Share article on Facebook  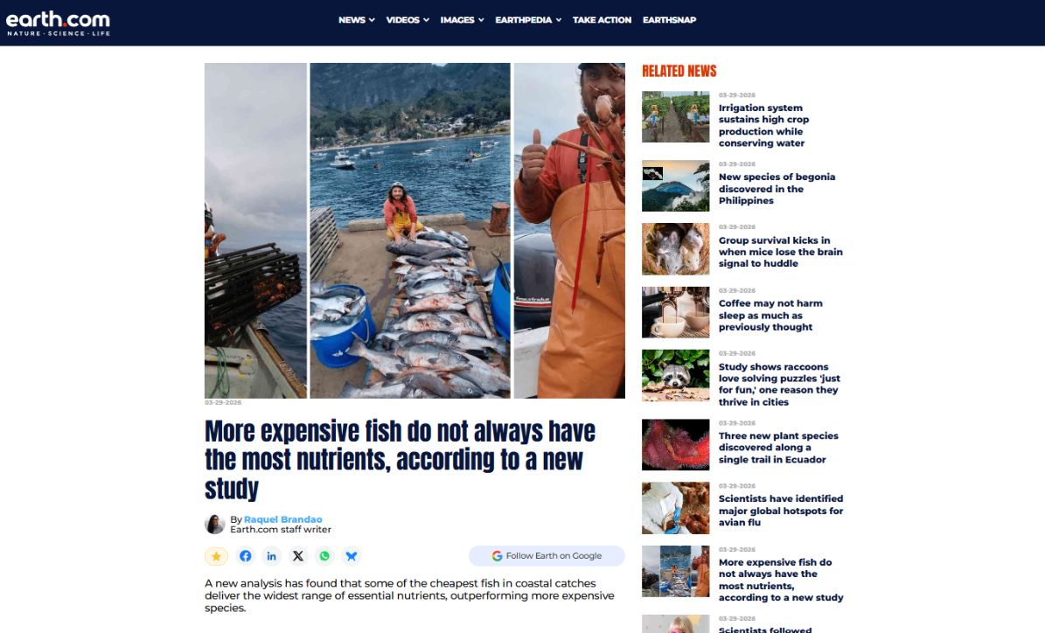245,556
